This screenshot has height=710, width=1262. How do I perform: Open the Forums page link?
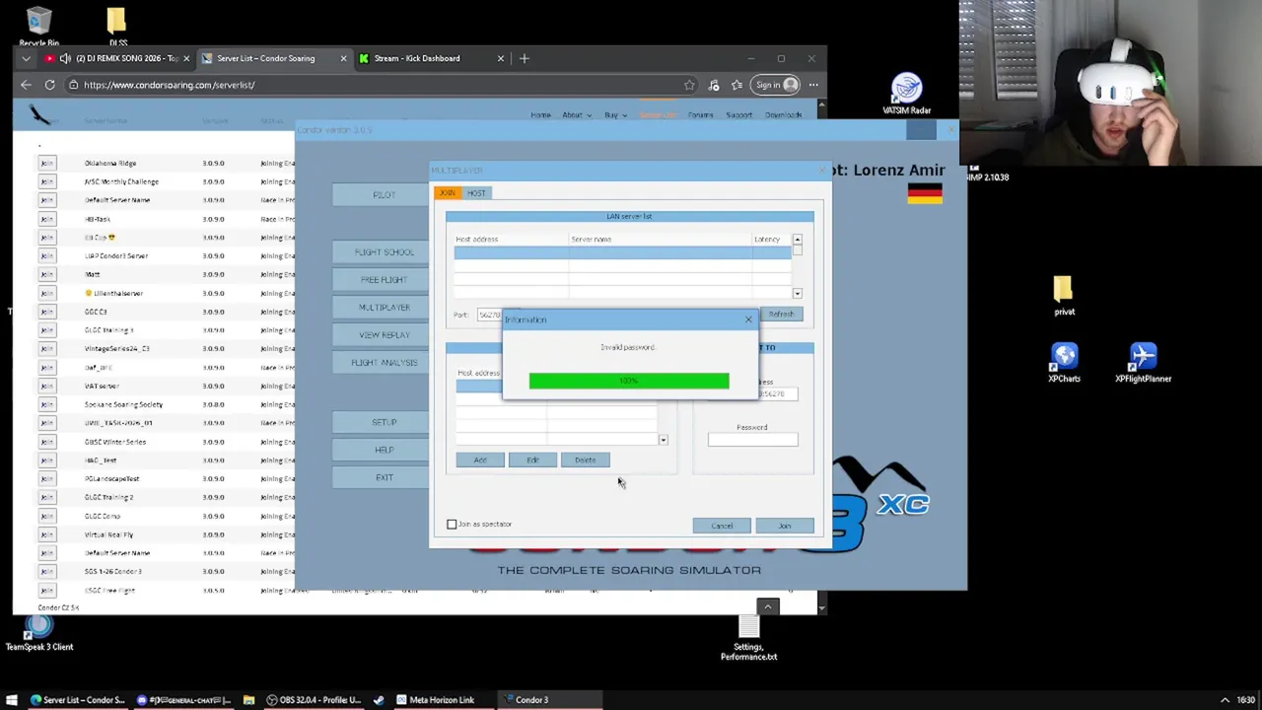[x=700, y=115]
